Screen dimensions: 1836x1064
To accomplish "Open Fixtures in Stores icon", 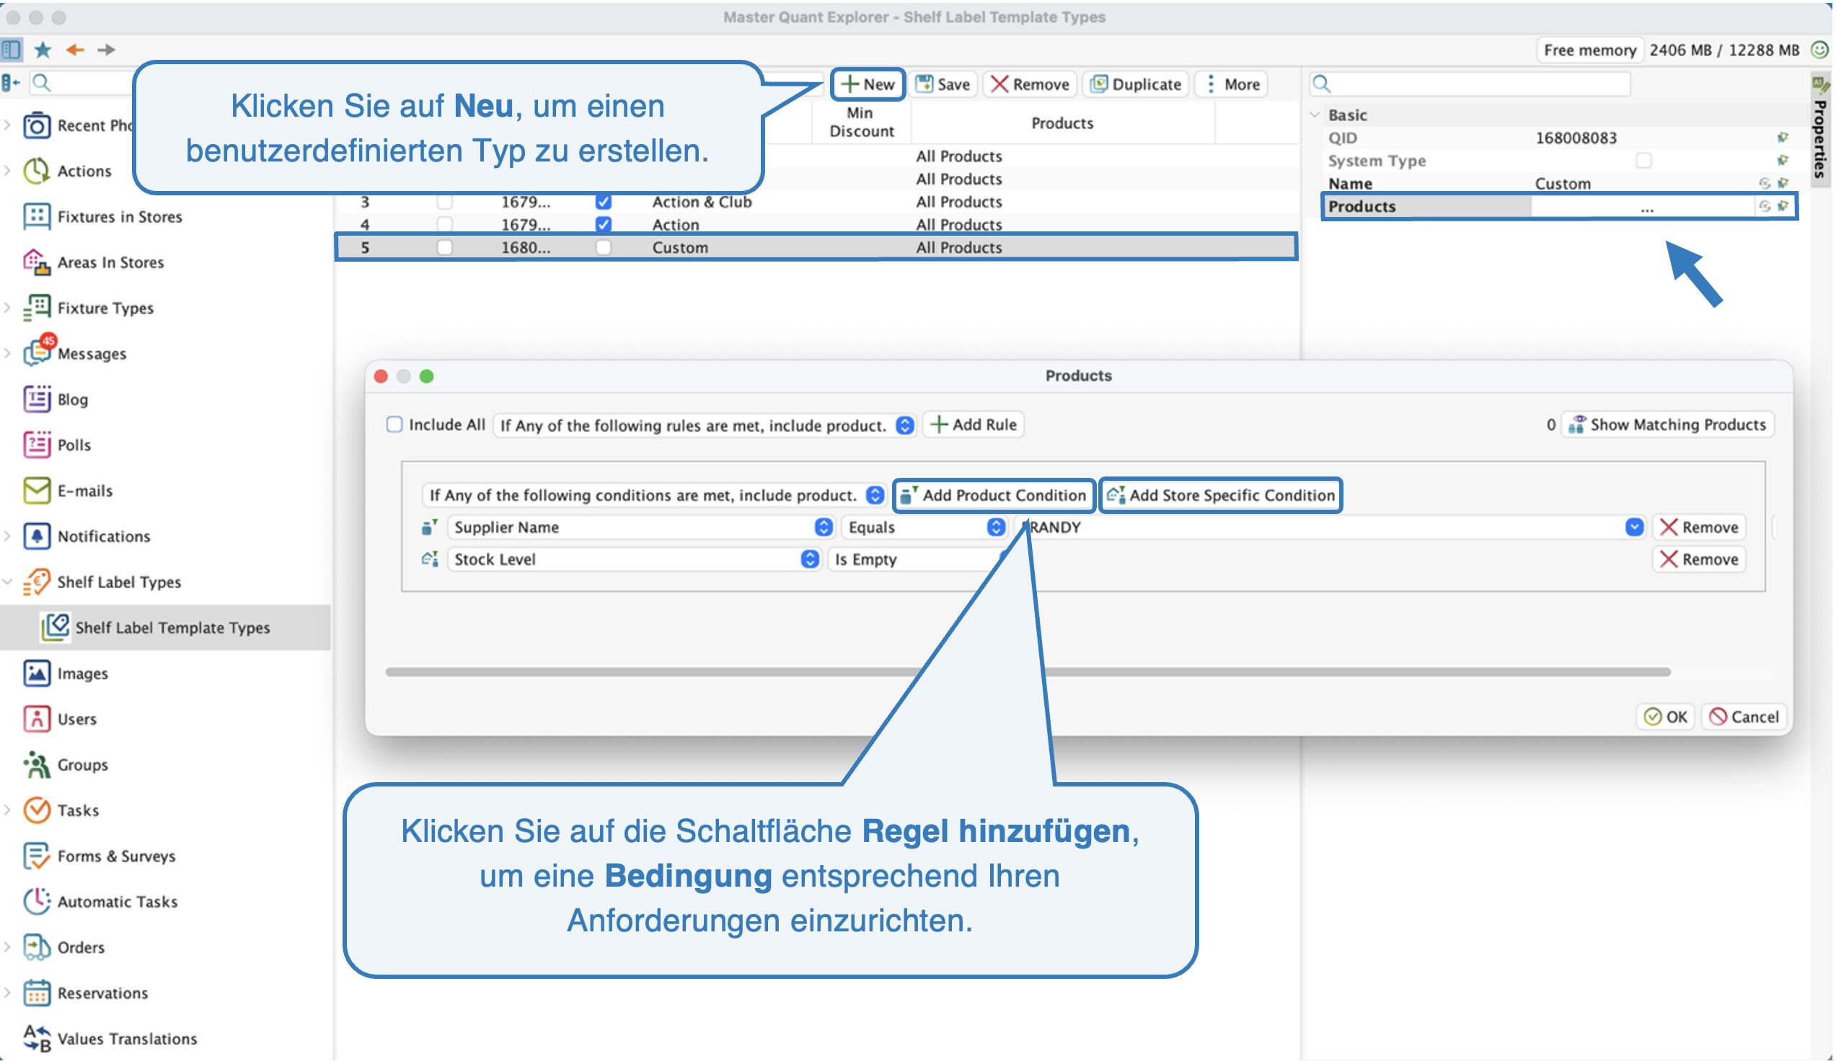I will 37,216.
